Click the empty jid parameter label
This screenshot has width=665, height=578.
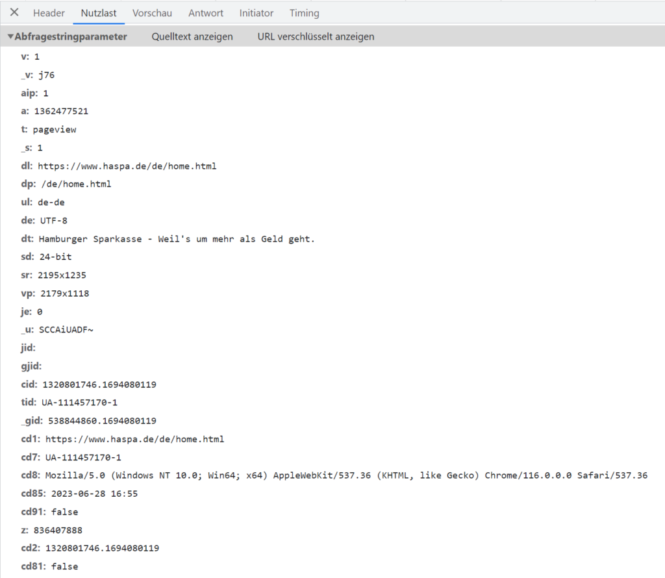pos(28,347)
